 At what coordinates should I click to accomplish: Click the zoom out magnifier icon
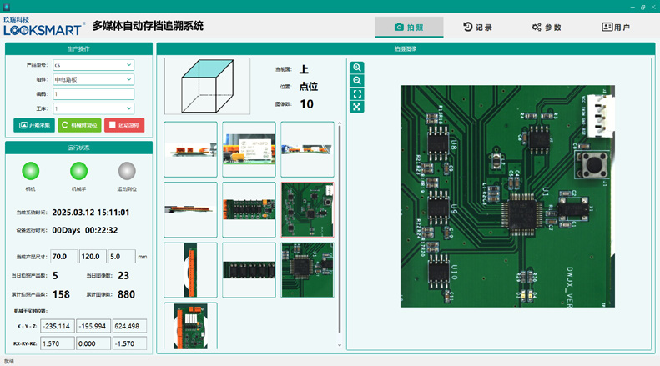(357, 81)
